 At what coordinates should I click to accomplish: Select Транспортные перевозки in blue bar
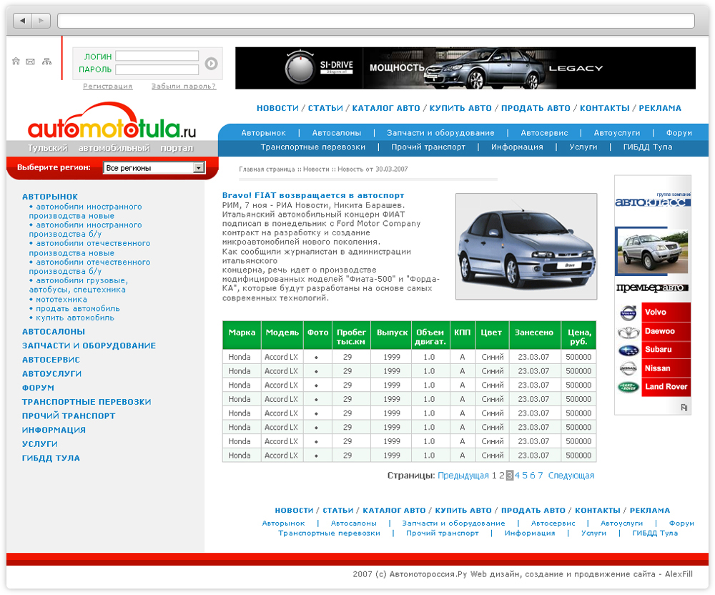[x=313, y=147]
